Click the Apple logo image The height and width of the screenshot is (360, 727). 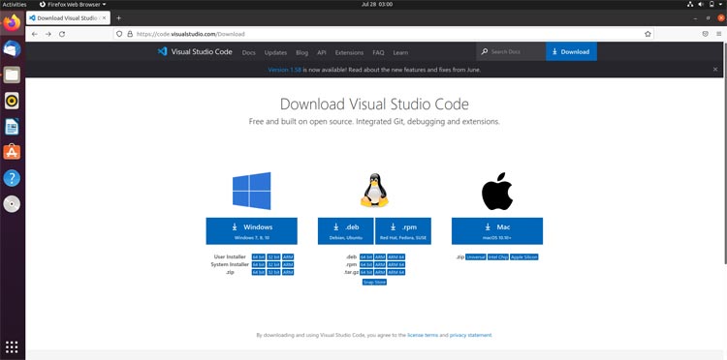click(x=497, y=191)
